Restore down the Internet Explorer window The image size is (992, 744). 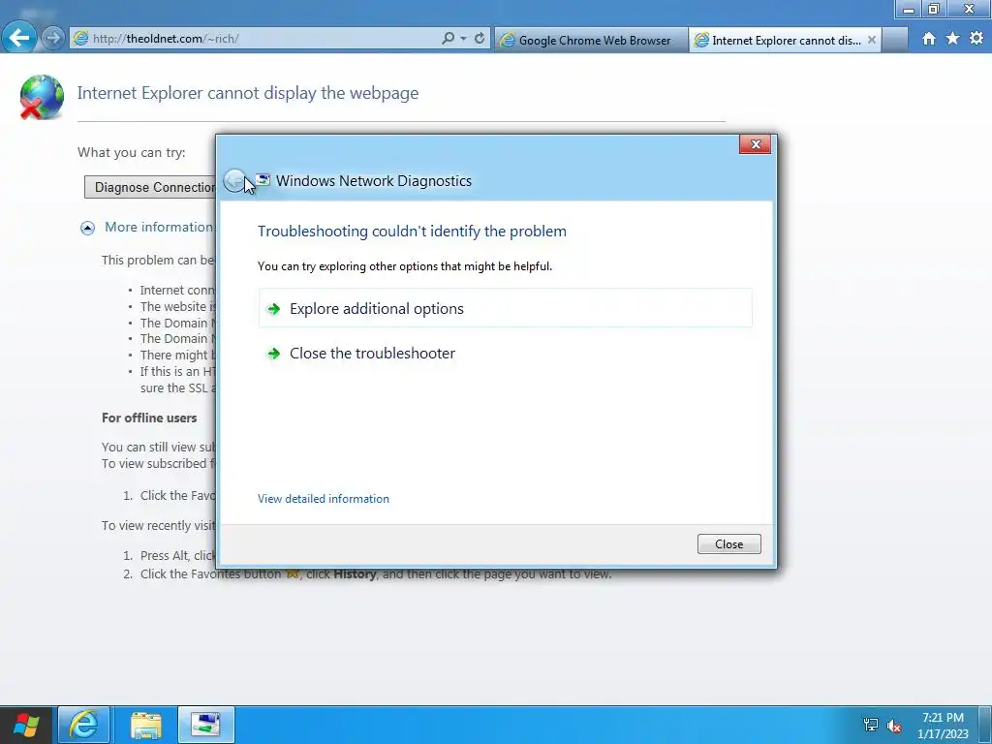pyautogui.click(x=934, y=9)
